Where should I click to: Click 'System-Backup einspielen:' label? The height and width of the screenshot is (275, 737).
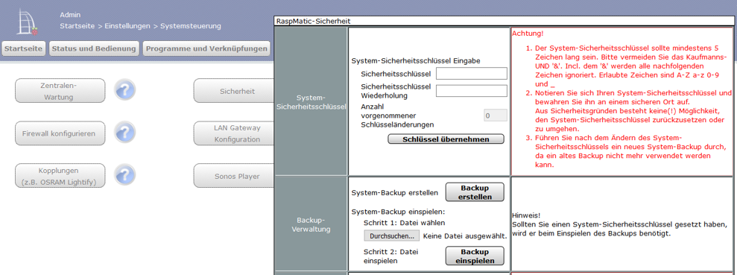pyautogui.click(x=398, y=212)
